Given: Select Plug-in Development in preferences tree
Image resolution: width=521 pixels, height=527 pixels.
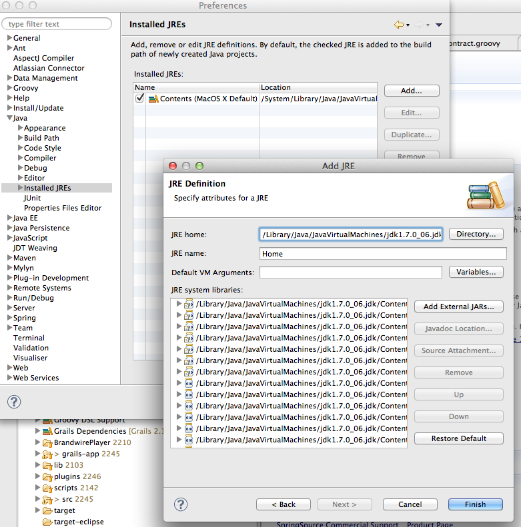Looking at the screenshot, I should coord(51,278).
